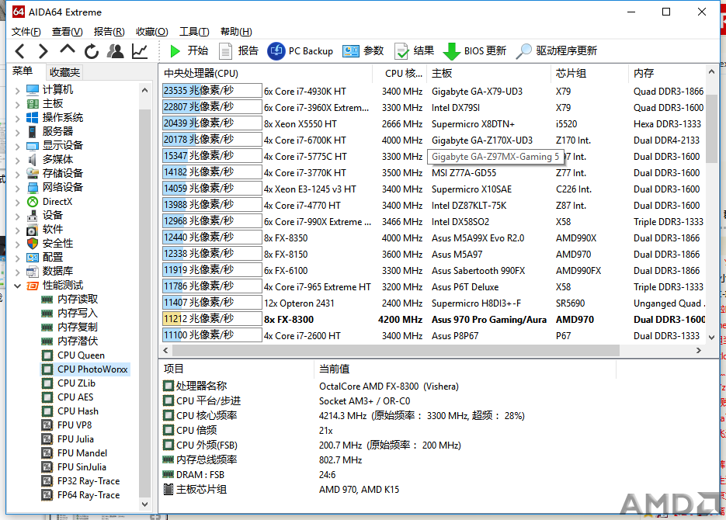
Task: Sort by 内存 column header
Action: 667,73
